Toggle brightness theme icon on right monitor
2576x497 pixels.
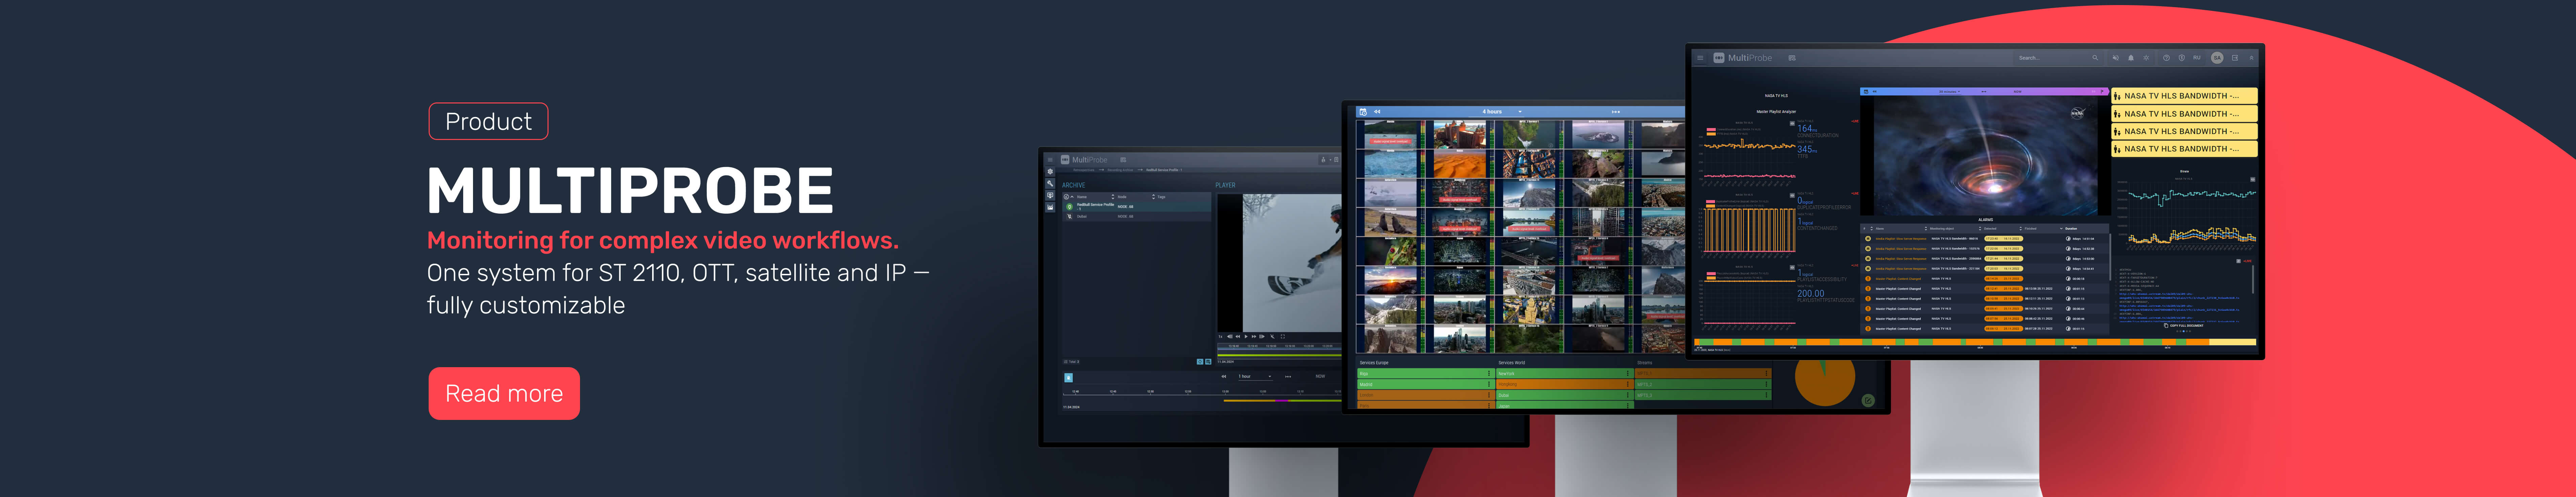[2146, 58]
